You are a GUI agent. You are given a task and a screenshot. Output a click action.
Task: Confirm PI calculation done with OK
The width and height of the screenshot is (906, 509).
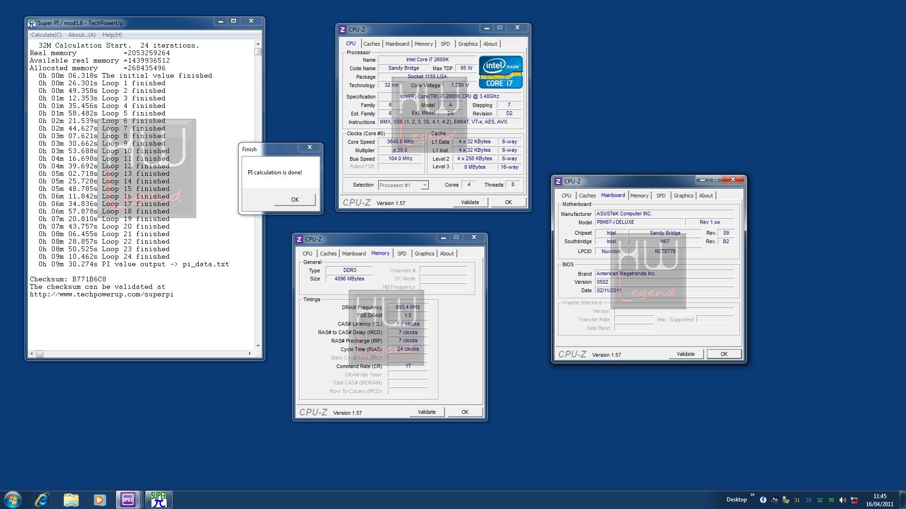(295, 200)
